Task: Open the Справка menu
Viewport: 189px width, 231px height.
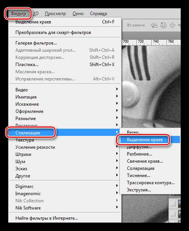Action: [x=98, y=14]
